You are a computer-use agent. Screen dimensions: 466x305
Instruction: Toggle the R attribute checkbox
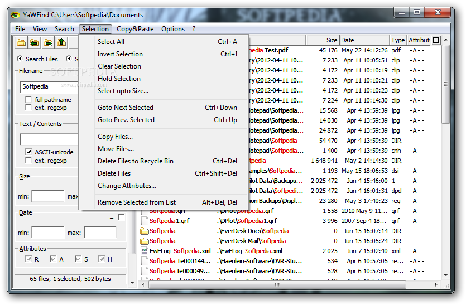pos(28,259)
